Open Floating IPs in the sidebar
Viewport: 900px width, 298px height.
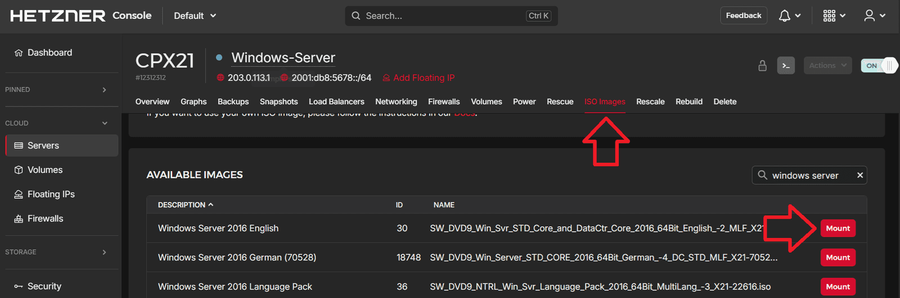51,194
